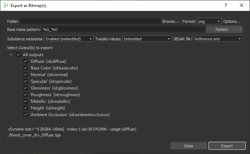Click the question mark help icon

(x=226, y=5)
